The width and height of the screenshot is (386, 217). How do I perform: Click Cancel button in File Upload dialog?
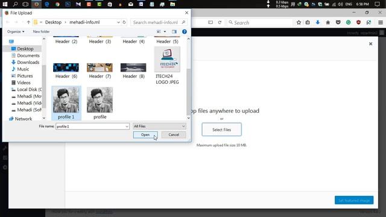[174, 135]
